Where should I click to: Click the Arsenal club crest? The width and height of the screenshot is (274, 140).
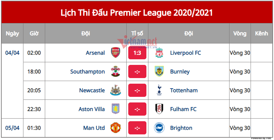tap(115, 53)
